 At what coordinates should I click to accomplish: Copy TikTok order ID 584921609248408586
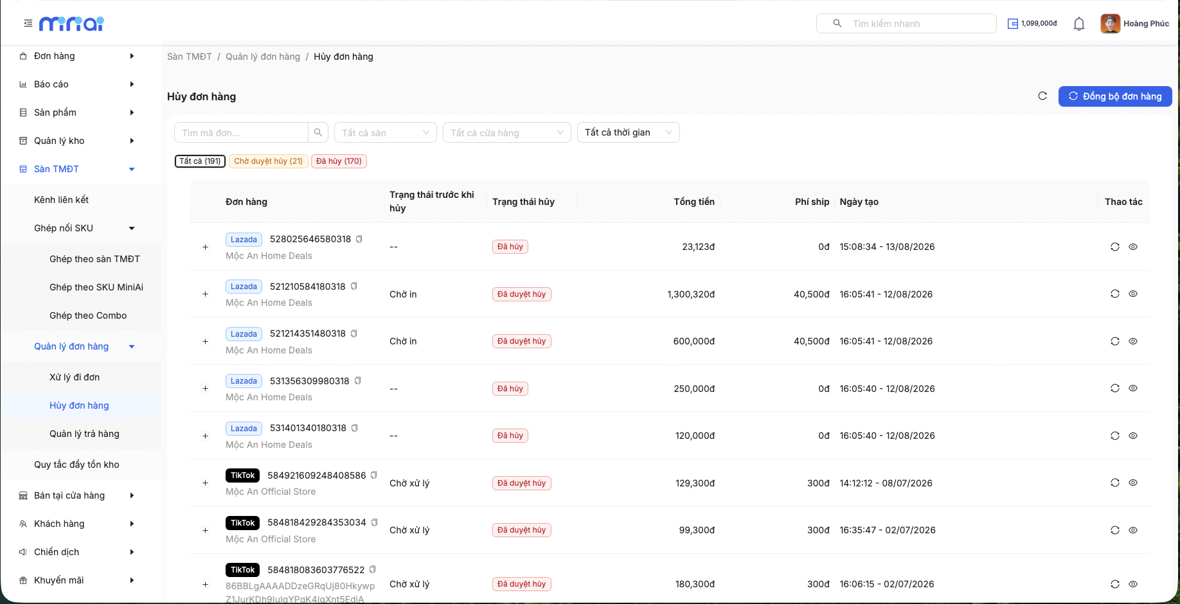point(374,475)
